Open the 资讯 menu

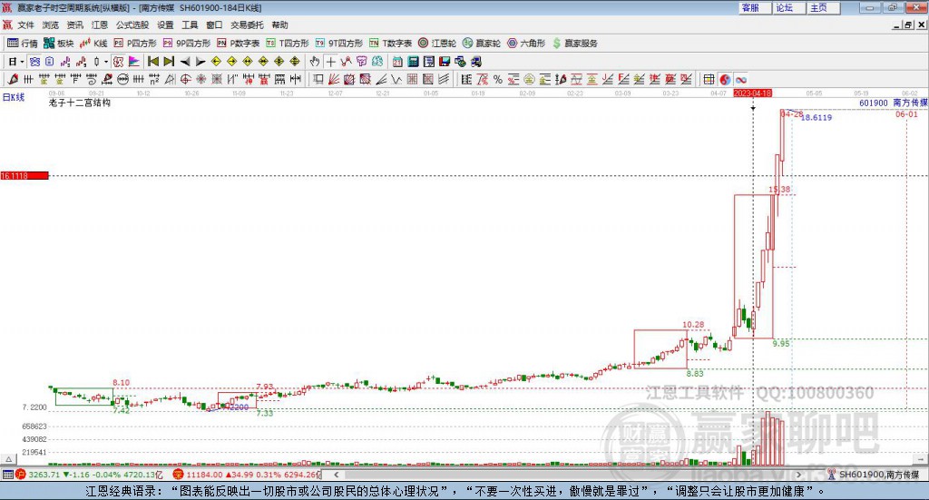(x=74, y=25)
